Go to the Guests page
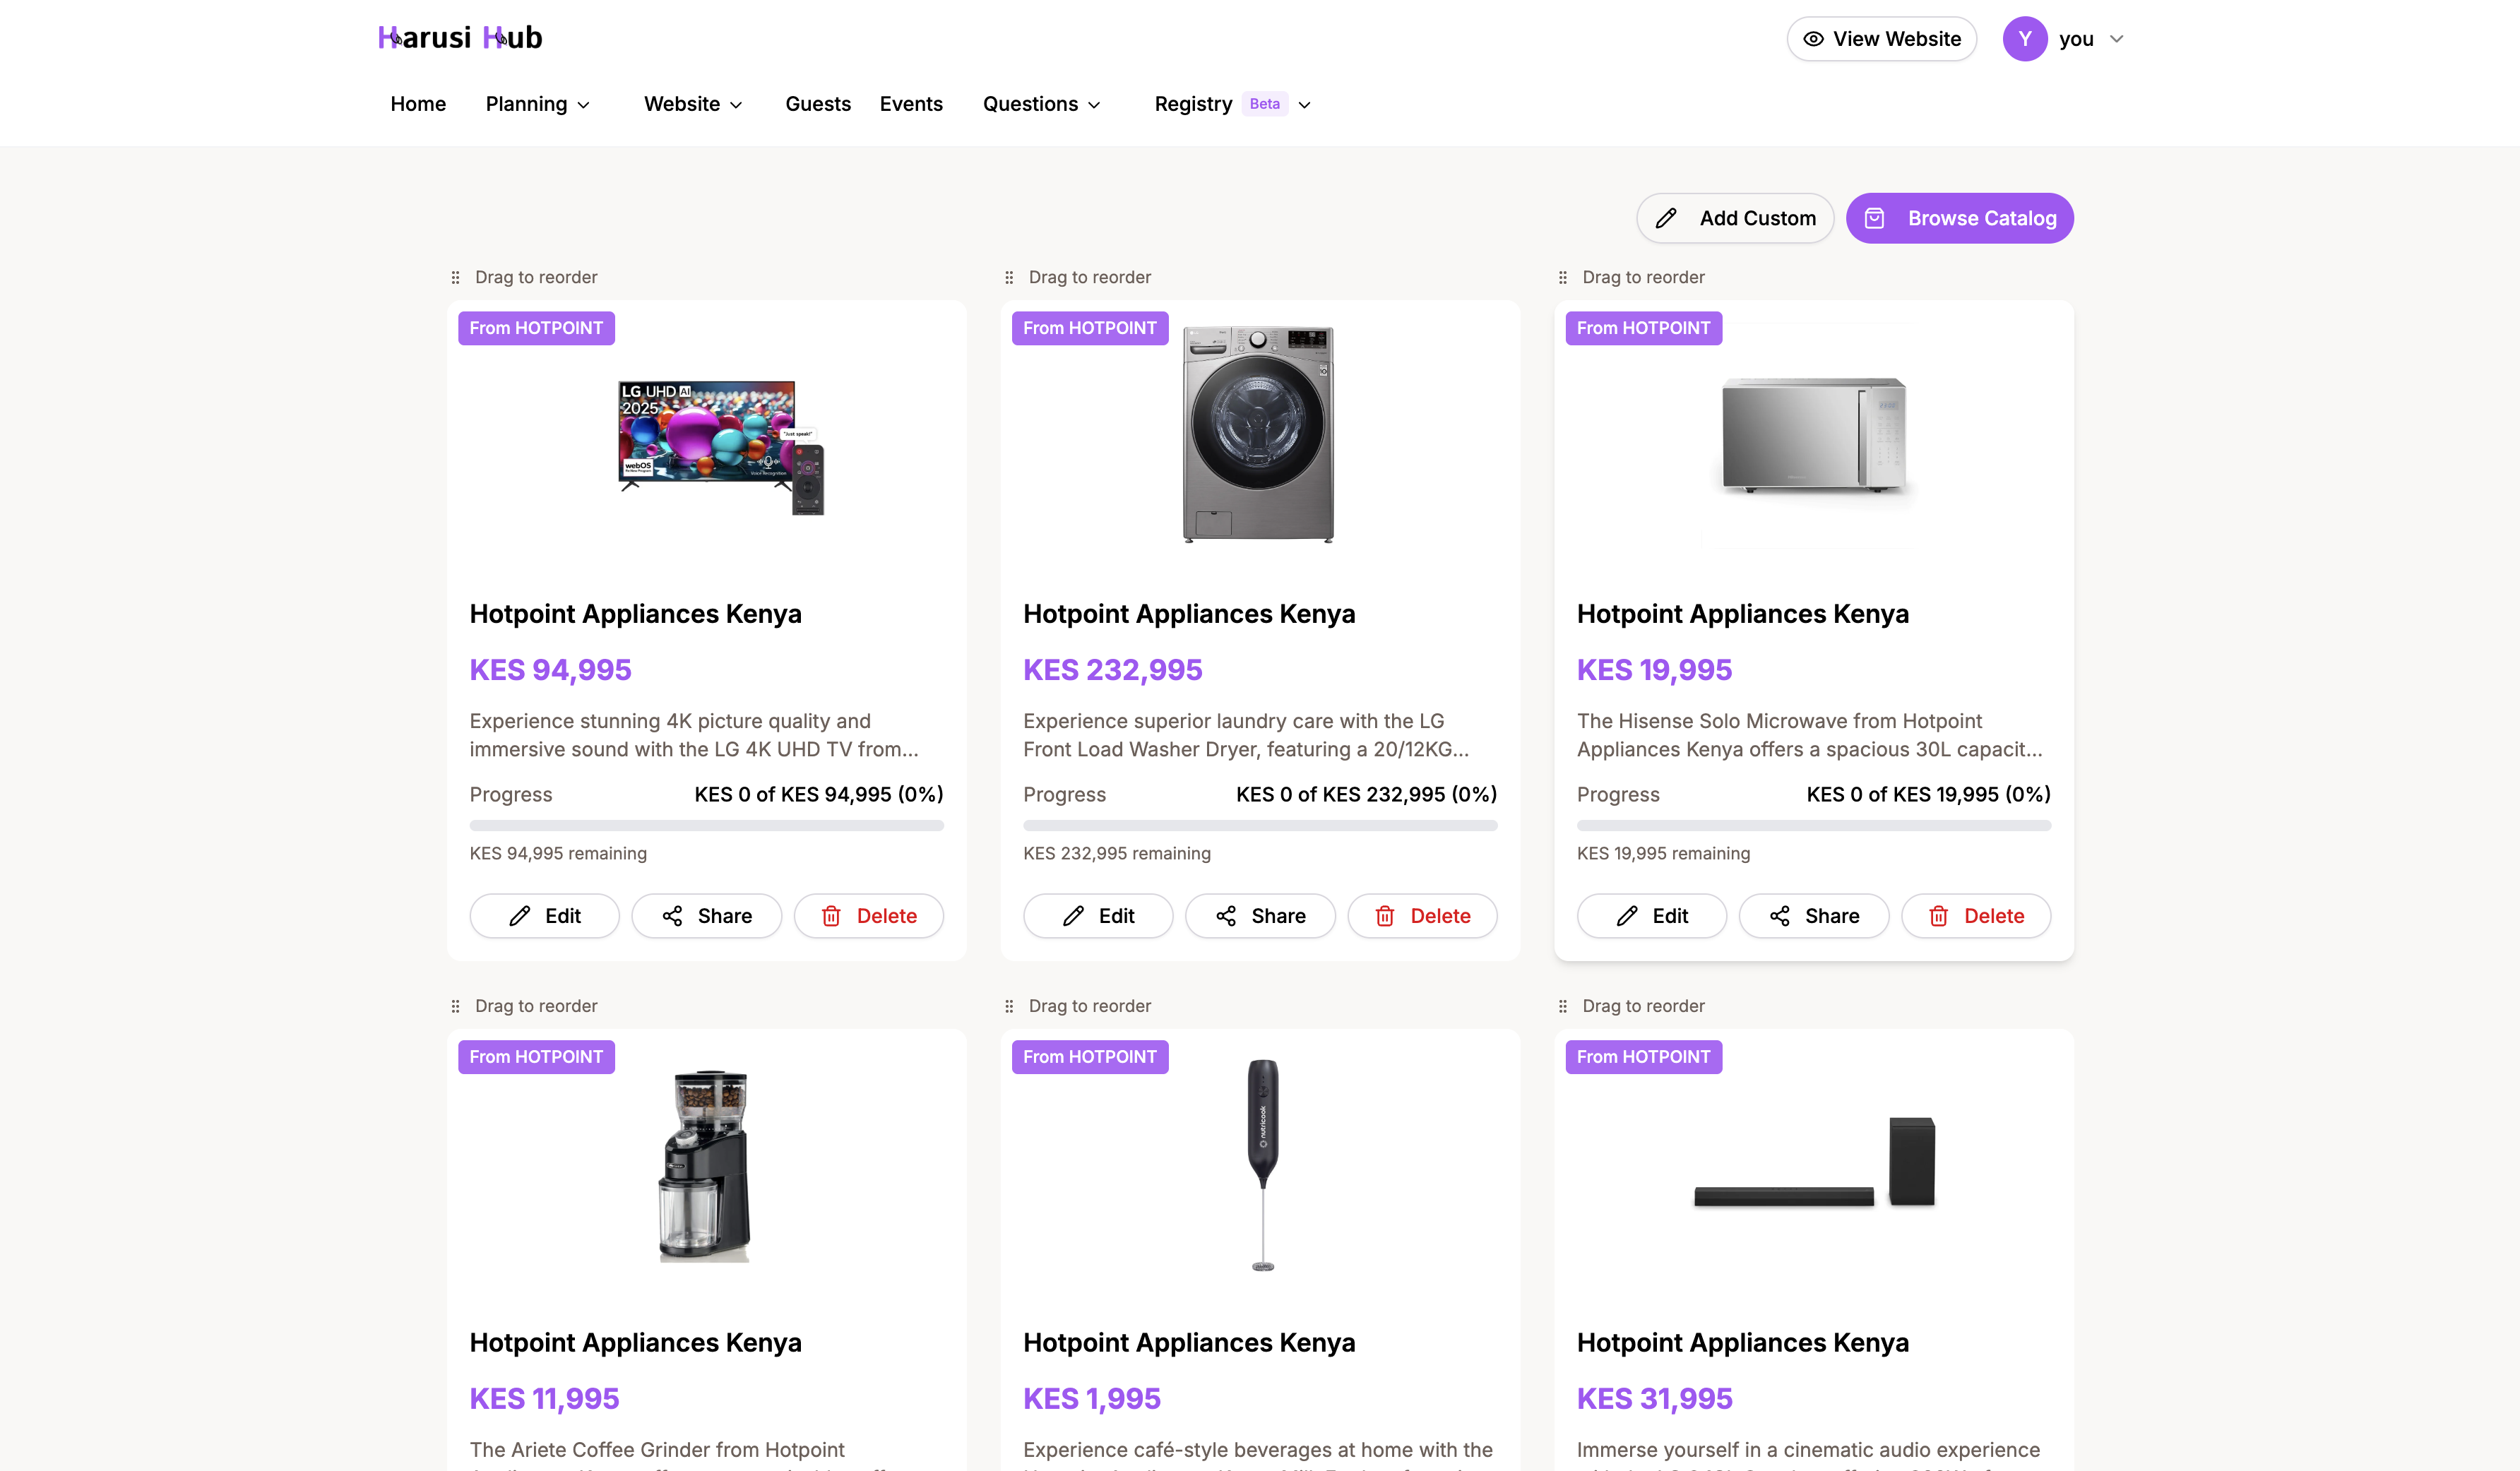Viewport: 2520px width, 1471px height. 818,104
